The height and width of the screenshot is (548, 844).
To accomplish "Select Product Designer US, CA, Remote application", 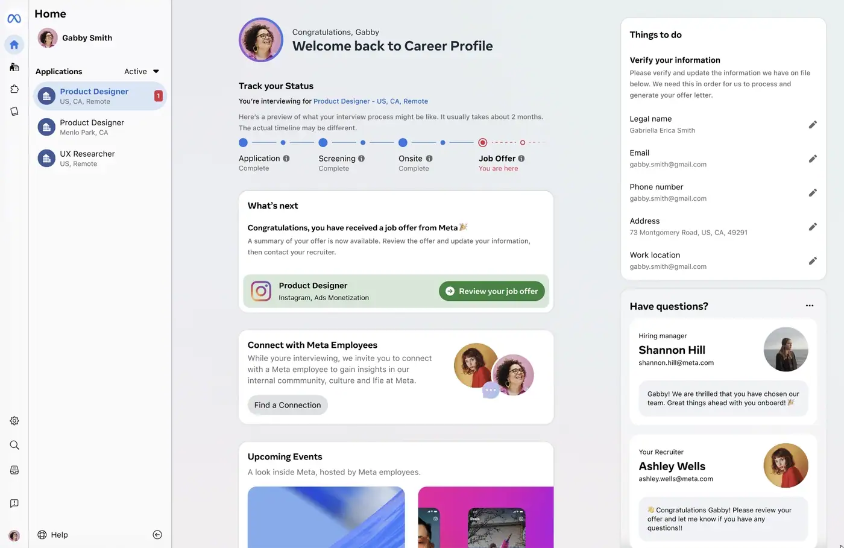I will (x=99, y=96).
